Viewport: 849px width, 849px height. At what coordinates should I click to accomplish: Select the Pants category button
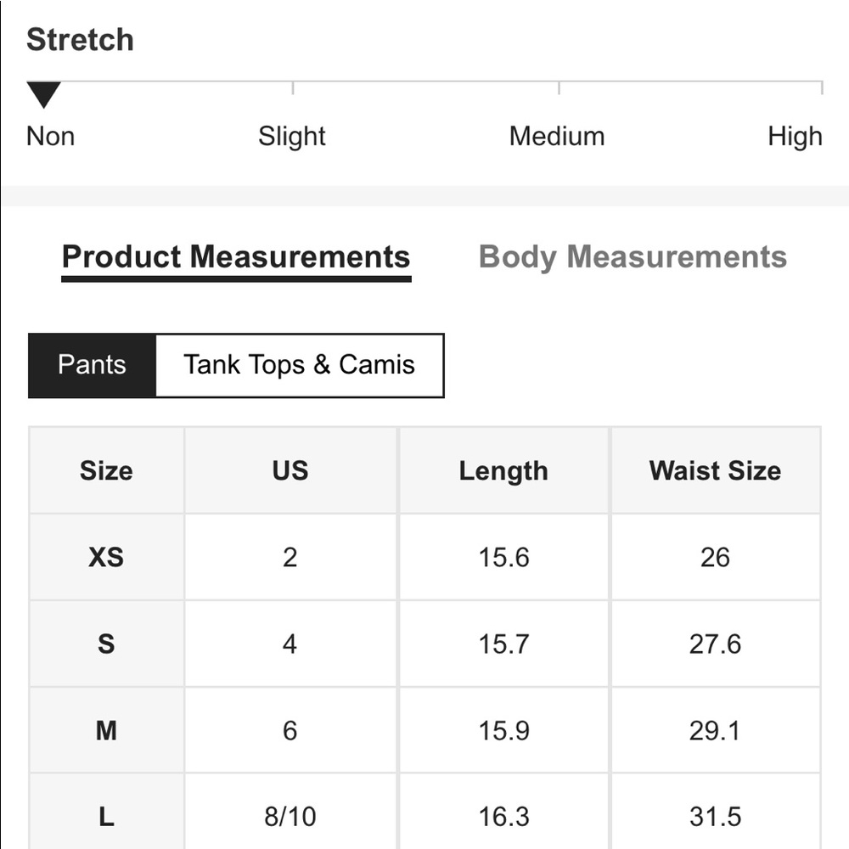coord(92,365)
